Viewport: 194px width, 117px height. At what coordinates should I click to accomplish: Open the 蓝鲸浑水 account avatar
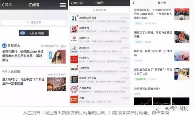click(4, 46)
